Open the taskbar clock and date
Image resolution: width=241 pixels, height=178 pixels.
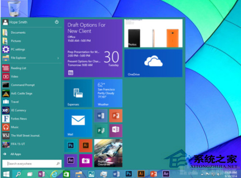(x=230, y=174)
